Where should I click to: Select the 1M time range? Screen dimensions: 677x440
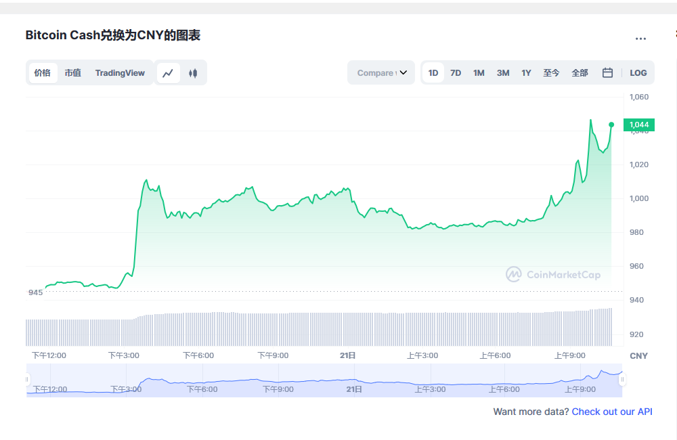click(479, 73)
